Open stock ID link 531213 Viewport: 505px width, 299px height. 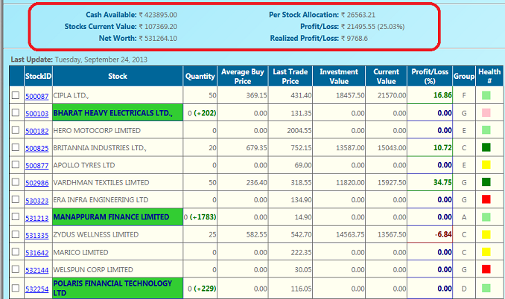[x=37, y=218]
